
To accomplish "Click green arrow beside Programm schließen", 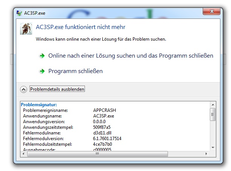I will [42, 71].
